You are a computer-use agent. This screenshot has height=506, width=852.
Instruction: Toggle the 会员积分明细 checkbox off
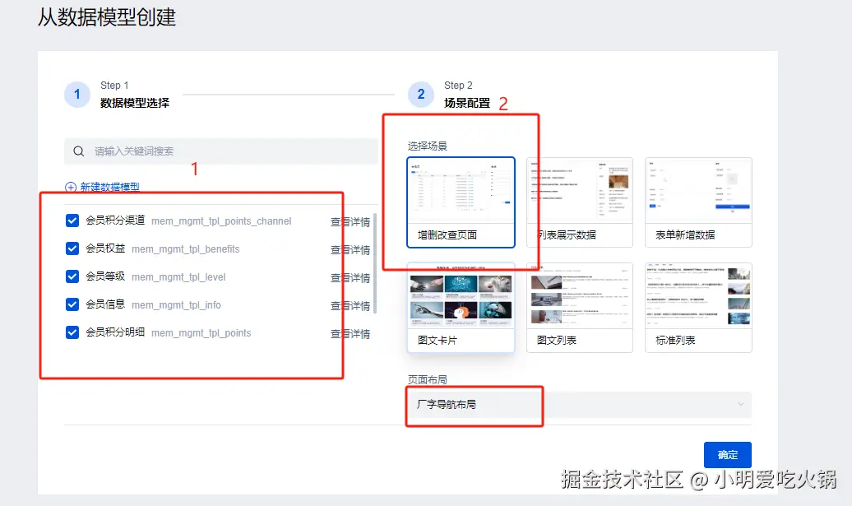[72, 333]
